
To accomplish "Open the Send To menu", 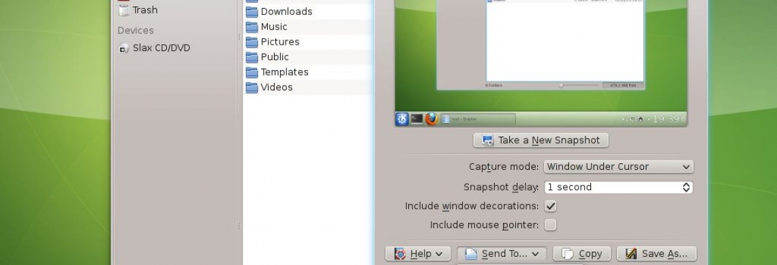I will point(502,253).
